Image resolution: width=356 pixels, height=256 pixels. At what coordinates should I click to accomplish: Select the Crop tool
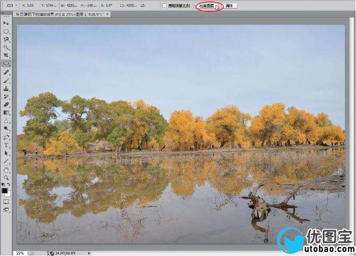pos(6,55)
